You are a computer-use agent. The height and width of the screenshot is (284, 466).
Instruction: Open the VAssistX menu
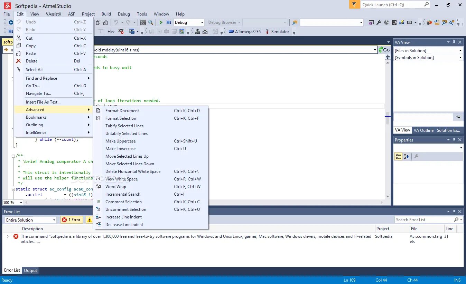[54, 14]
